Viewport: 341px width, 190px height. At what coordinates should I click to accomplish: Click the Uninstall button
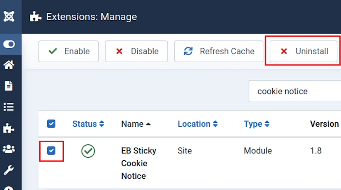[303, 51]
